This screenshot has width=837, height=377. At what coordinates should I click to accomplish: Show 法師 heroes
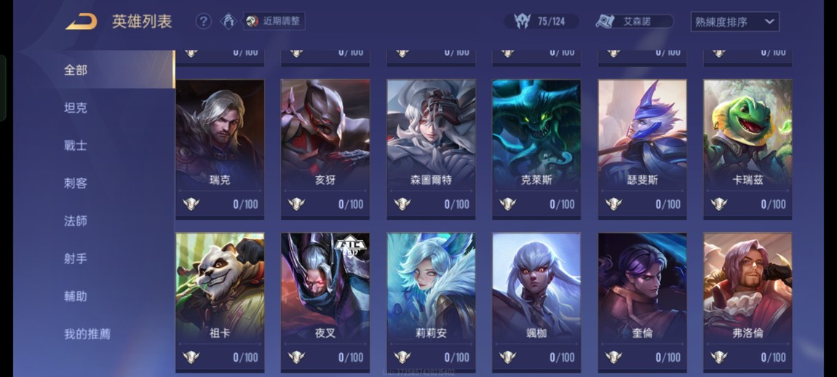tap(75, 221)
